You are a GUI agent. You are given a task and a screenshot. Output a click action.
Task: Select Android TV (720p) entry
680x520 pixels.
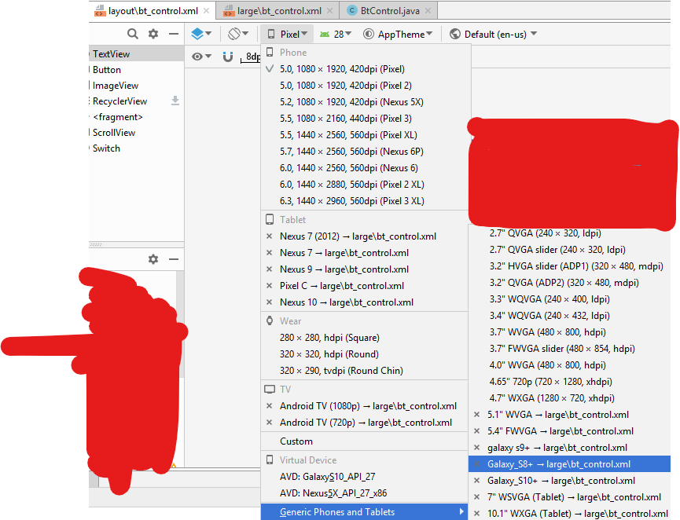click(x=365, y=423)
